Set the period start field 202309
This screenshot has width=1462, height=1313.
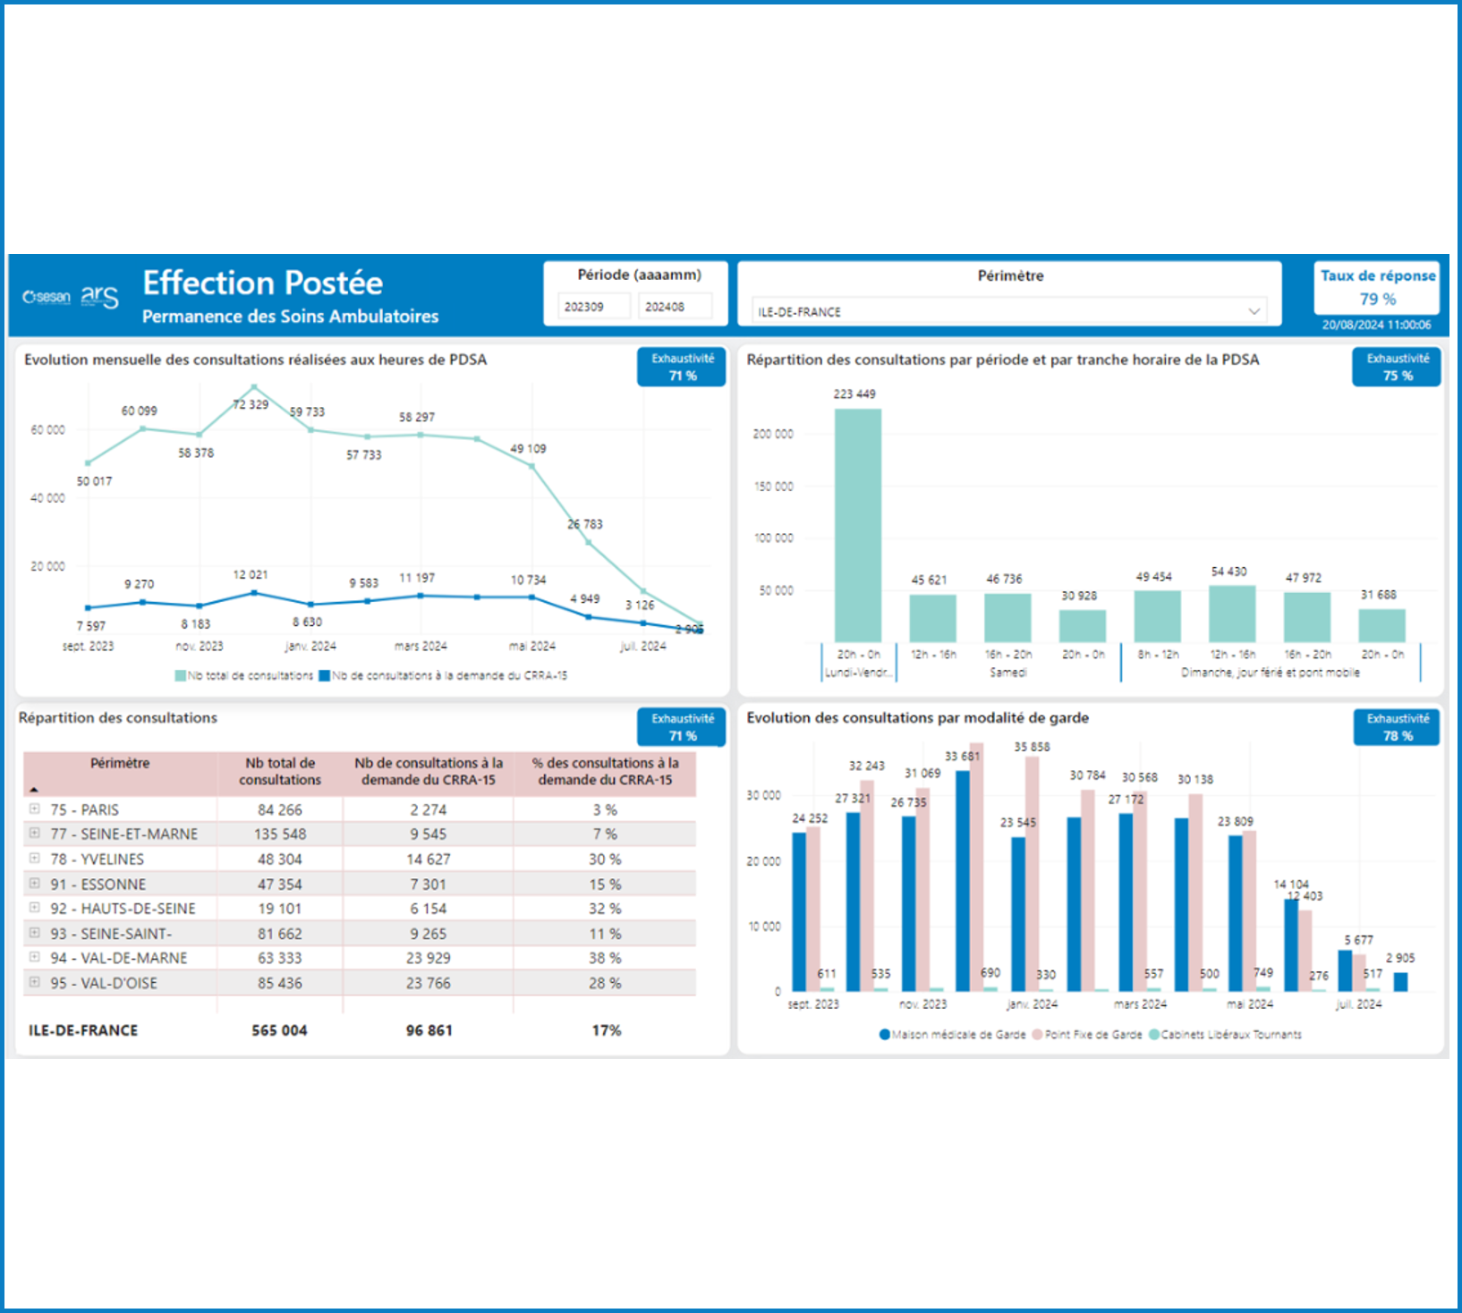point(593,306)
